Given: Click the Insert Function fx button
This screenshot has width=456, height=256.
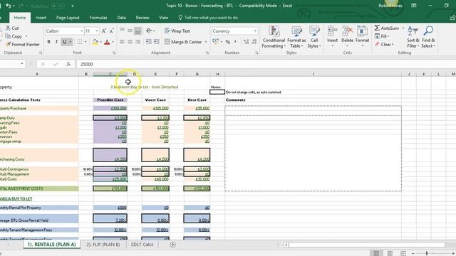Looking at the screenshot, I should point(68,64).
